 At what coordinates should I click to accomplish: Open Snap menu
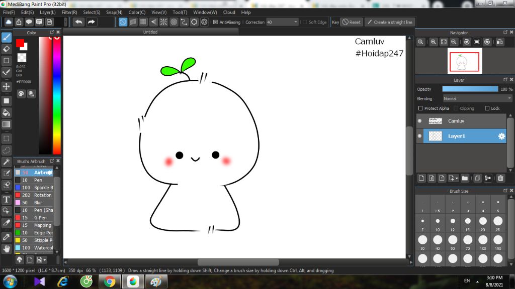(x=114, y=12)
